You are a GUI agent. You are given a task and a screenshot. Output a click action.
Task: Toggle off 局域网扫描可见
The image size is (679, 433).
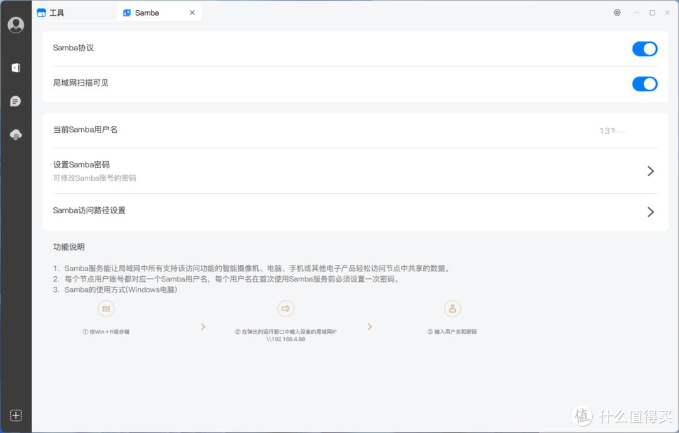pos(644,84)
